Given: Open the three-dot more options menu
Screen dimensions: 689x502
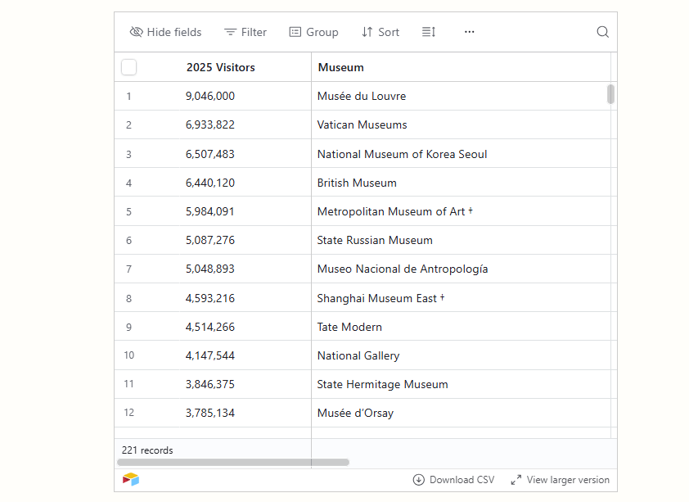Looking at the screenshot, I should pyautogui.click(x=469, y=32).
